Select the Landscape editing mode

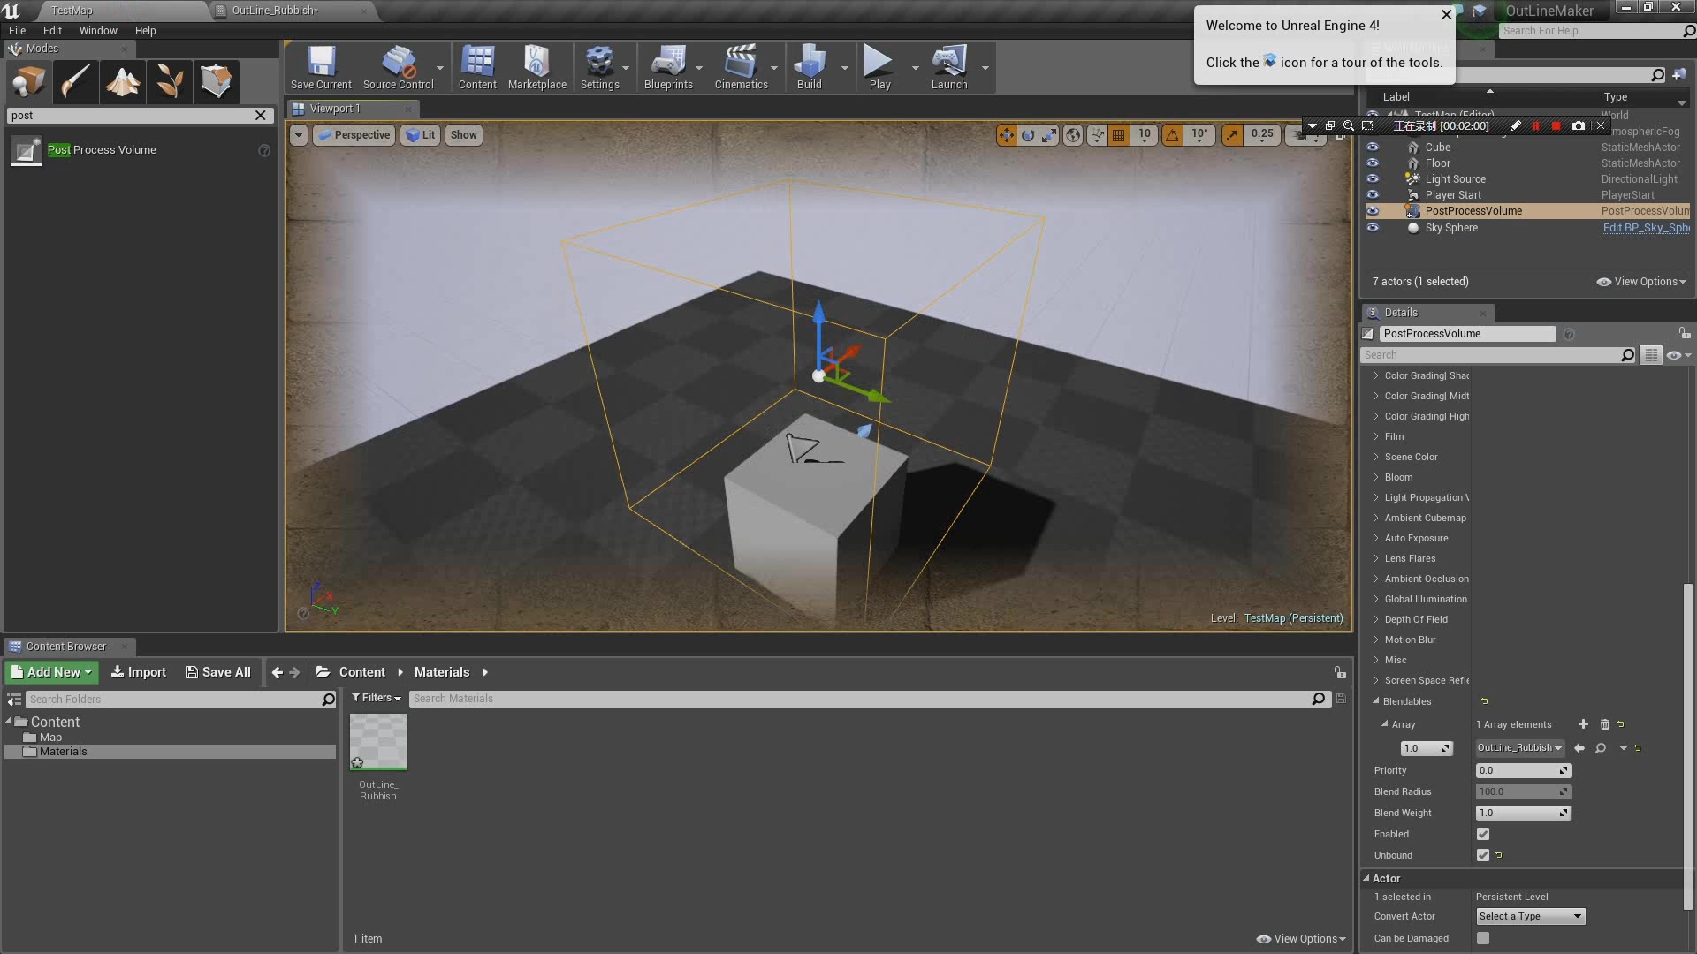click(122, 81)
